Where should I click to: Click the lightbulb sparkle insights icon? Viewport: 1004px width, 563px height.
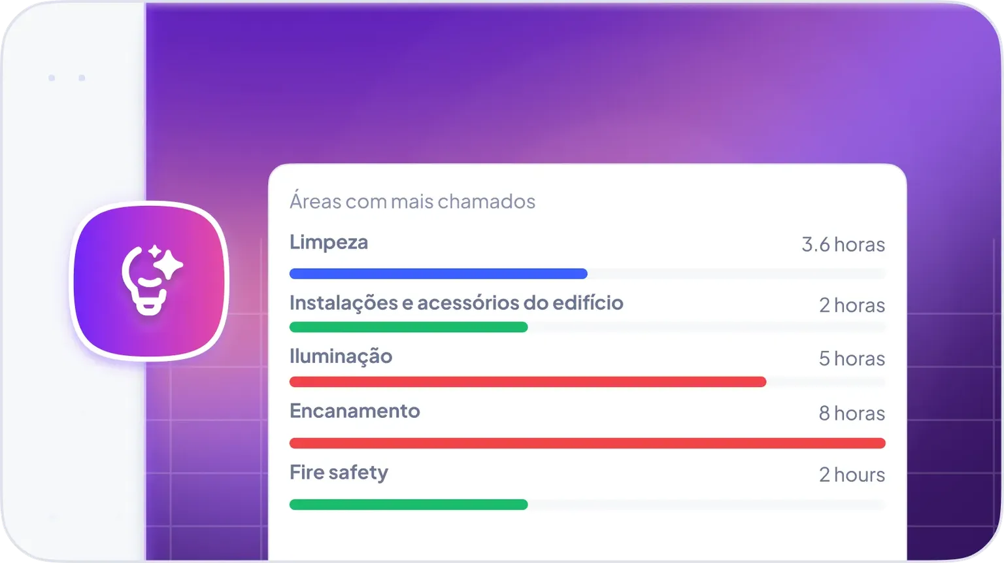pos(150,280)
